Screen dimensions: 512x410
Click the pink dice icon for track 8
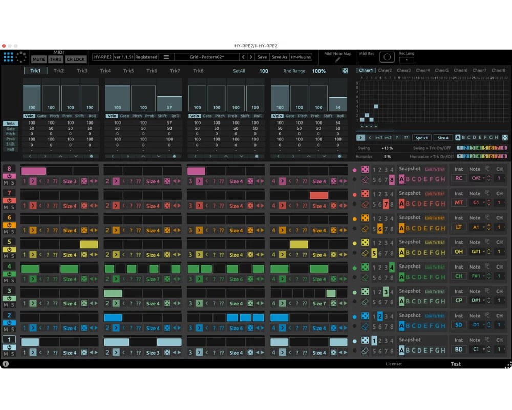(365, 169)
